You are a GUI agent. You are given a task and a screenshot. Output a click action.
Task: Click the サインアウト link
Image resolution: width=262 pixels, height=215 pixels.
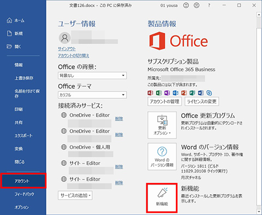[x=67, y=49]
